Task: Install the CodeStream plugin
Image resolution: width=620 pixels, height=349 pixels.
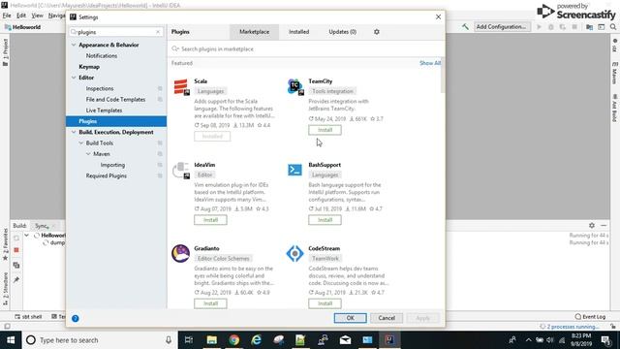Action: pos(325,303)
